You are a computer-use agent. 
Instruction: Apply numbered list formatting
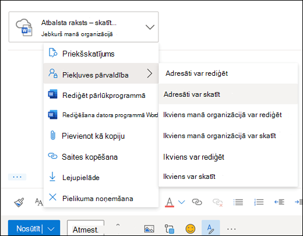pyautogui.click(x=259, y=202)
